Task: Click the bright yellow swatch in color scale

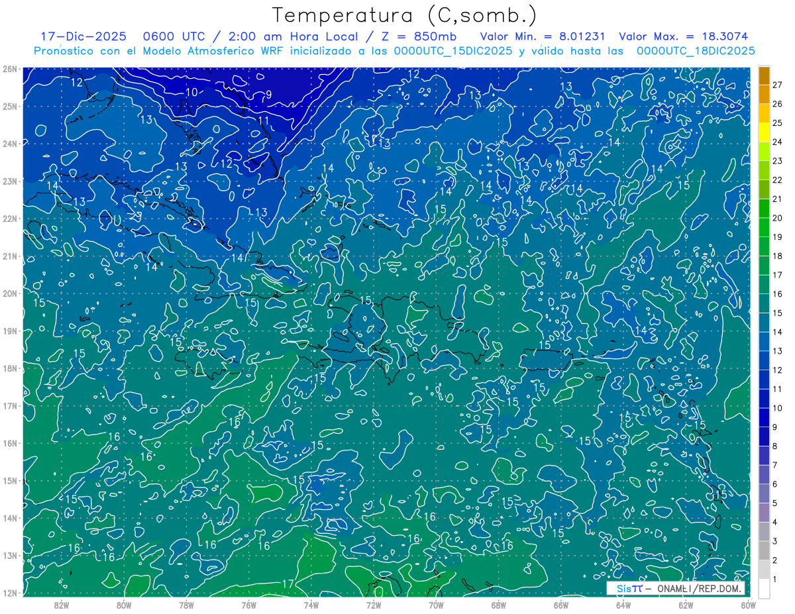Action: click(764, 132)
